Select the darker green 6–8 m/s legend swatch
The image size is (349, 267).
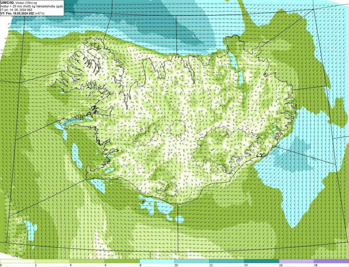tap(122, 261)
